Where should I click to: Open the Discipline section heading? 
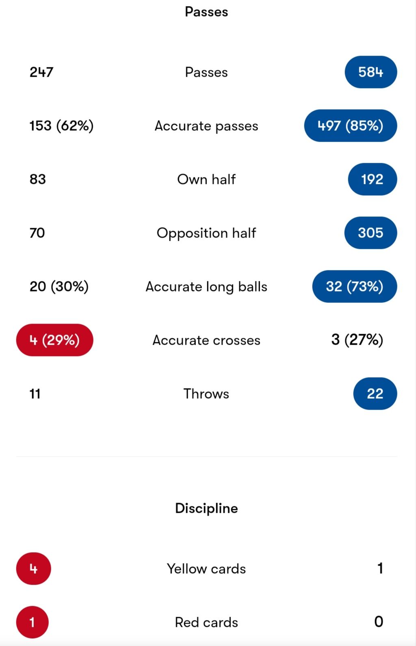click(206, 508)
